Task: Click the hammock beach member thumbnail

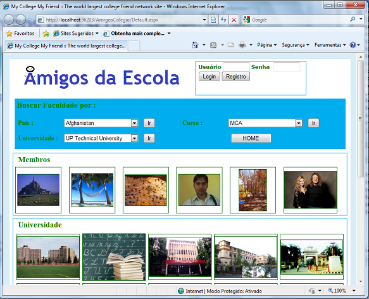Action: click(92, 190)
